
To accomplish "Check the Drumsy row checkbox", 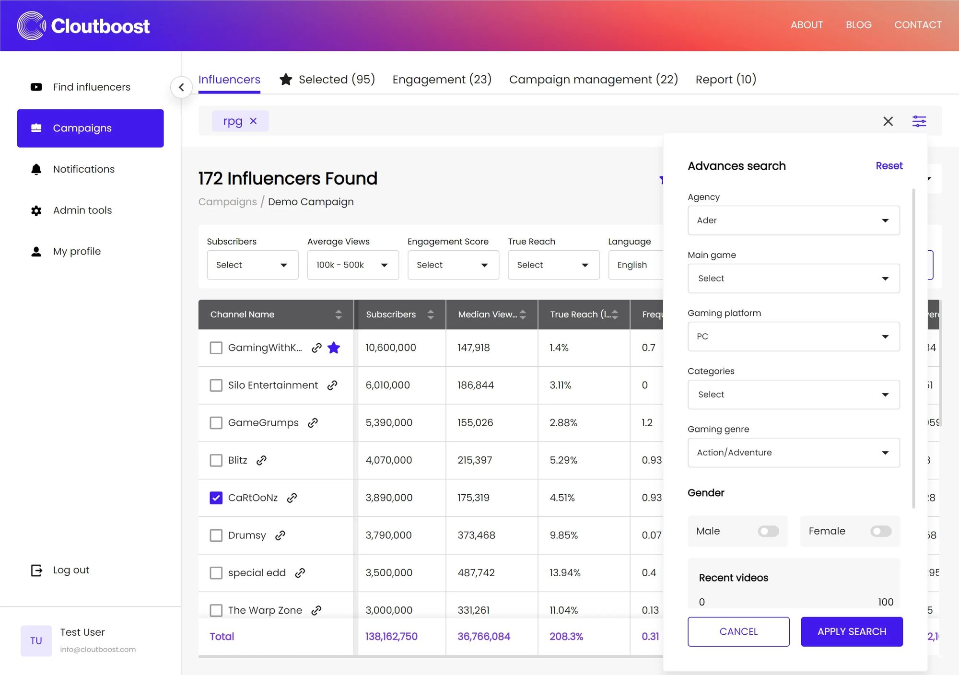I will point(216,535).
